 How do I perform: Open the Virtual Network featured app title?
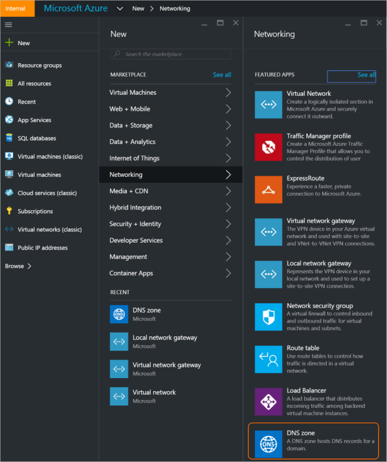[309, 93]
